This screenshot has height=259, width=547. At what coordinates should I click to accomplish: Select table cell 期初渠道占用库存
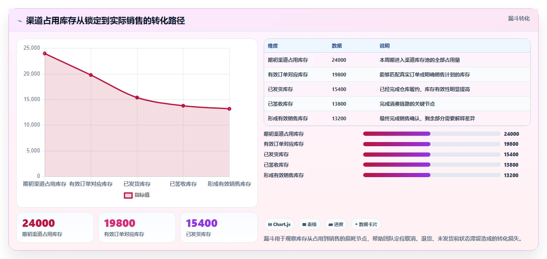pyautogui.click(x=288, y=60)
